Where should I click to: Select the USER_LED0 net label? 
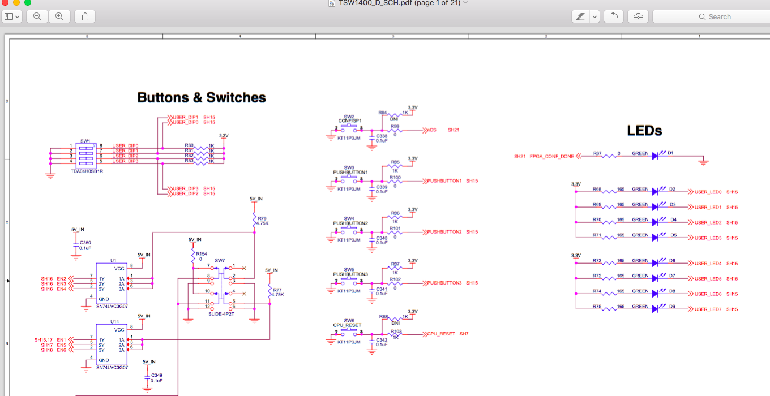pos(708,192)
